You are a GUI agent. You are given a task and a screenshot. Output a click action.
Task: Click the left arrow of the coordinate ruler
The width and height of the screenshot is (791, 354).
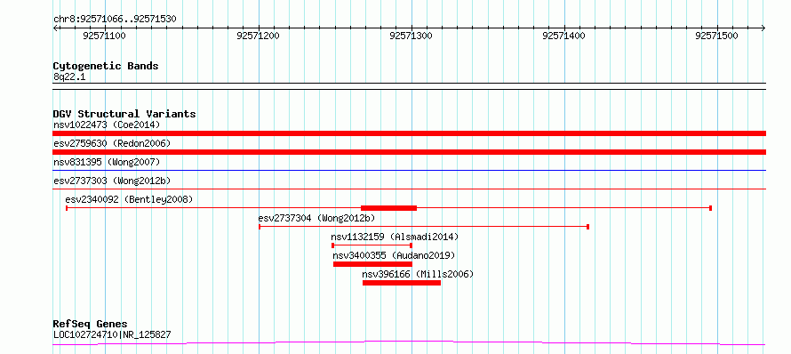point(55,28)
